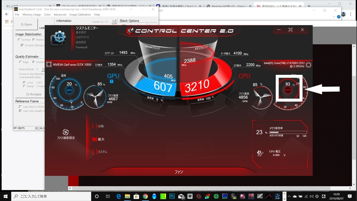Select the Planet radio in AutoStakkert
Image resolution: width=357 pixels, height=201 pixels.
click(33, 40)
